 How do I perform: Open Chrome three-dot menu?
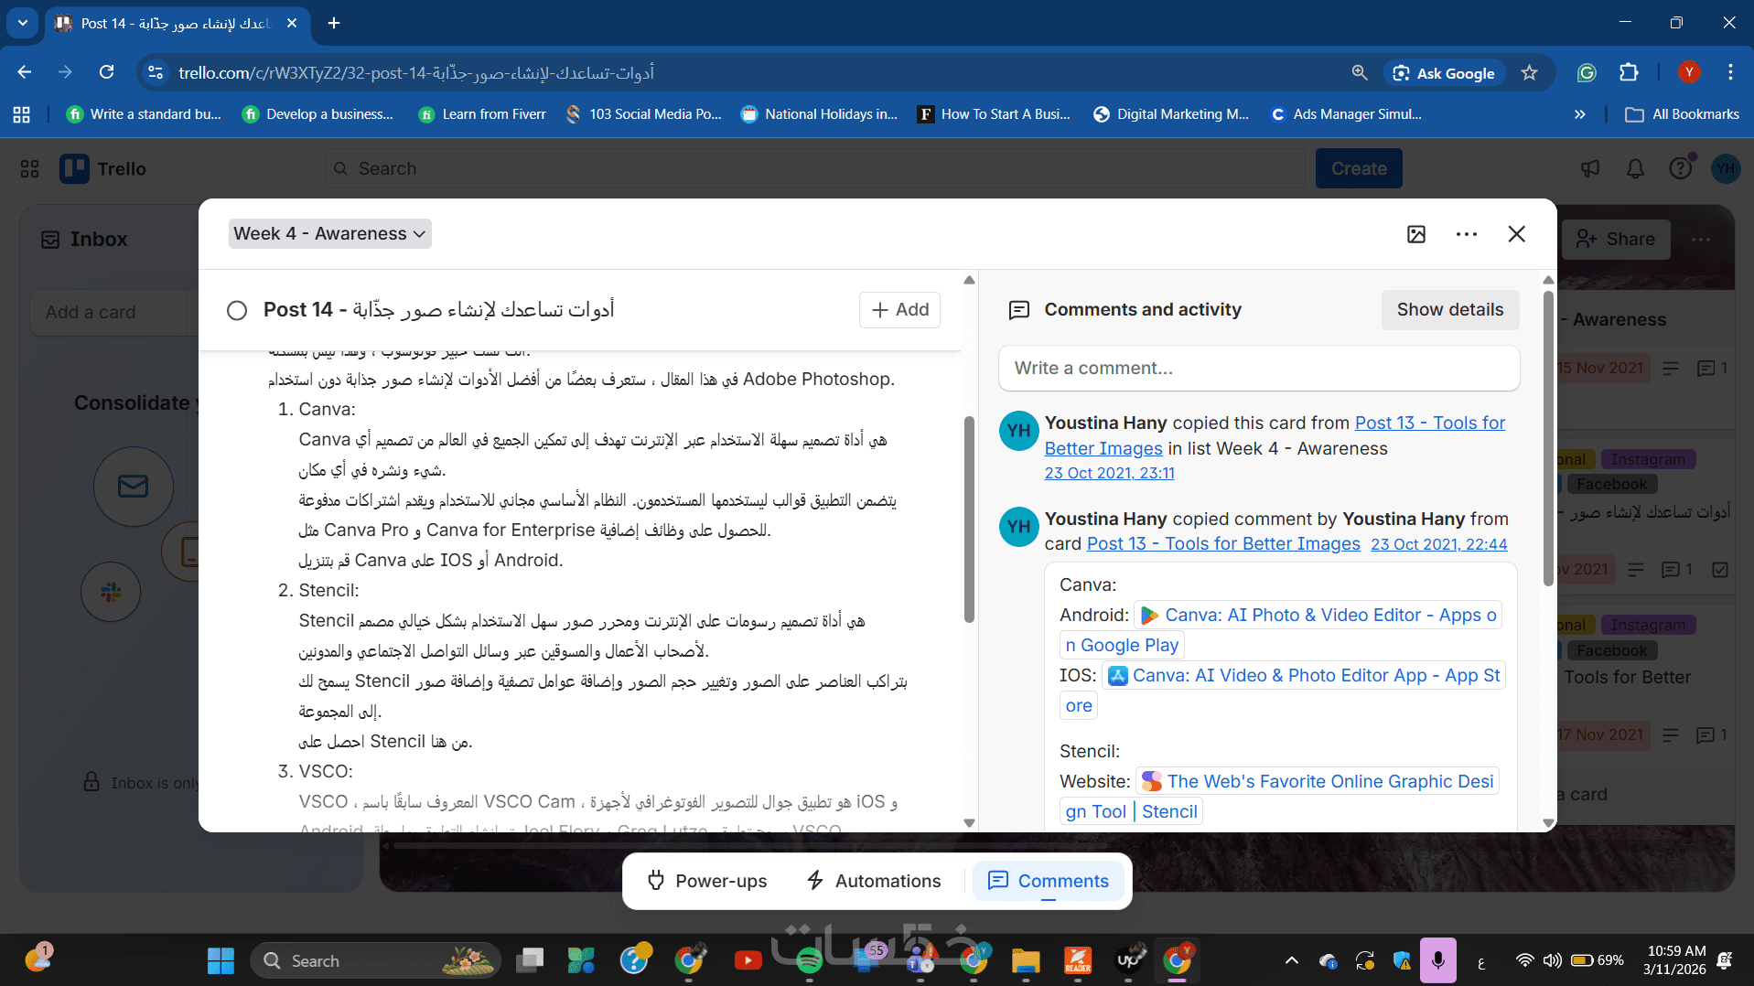coord(1730,73)
